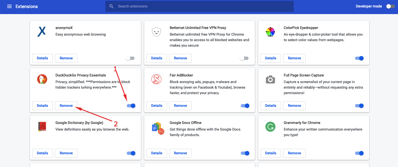Click the anonymoX extension icon
Image resolution: width=398 pixels, height=167 pixels.
pyautogui.click(x=42, y=31)
